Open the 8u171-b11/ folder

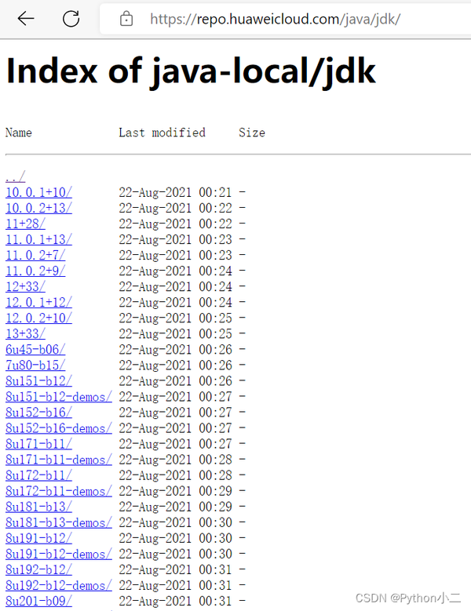tap(38, 444)
